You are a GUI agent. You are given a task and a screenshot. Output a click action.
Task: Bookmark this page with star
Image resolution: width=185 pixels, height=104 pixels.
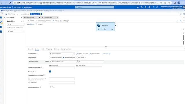pos(169,3)
